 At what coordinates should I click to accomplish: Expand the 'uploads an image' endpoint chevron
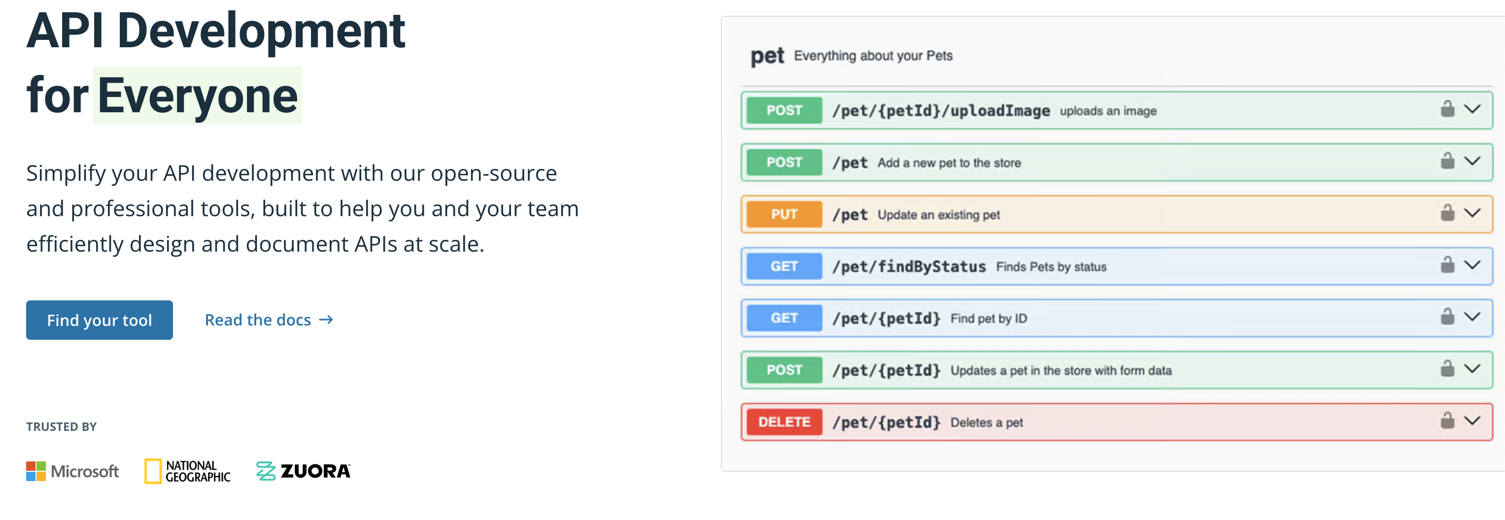(x=1471, y=109)
